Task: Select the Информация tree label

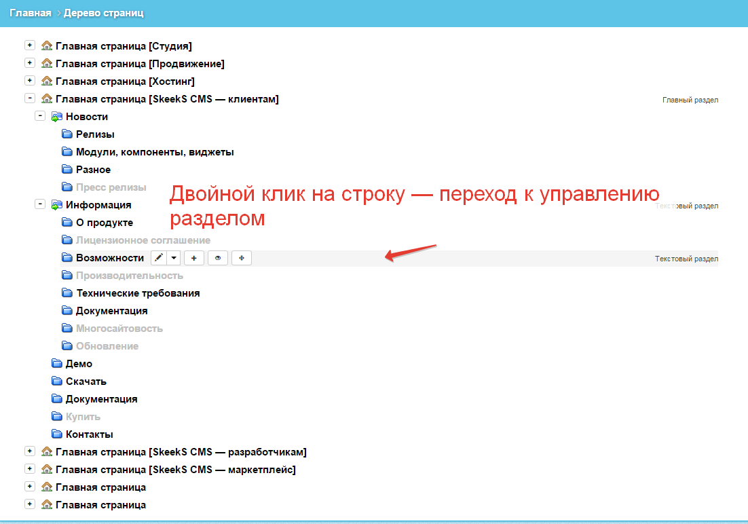Action: pos(98,205)
